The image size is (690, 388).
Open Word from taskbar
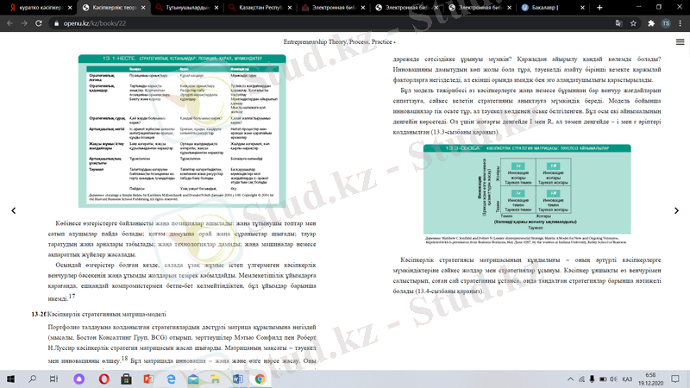pos(238,379)
